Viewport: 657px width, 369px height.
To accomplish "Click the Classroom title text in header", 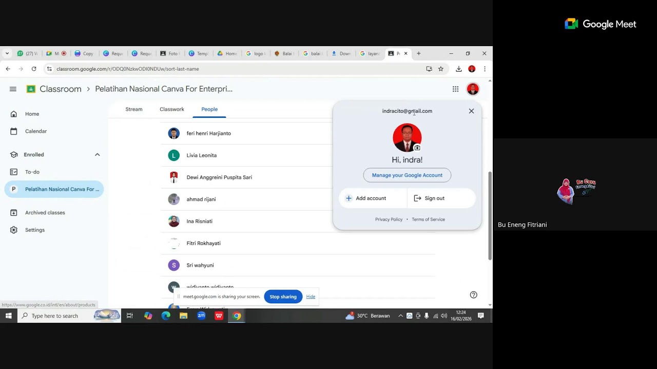I will tap(61, 89).
